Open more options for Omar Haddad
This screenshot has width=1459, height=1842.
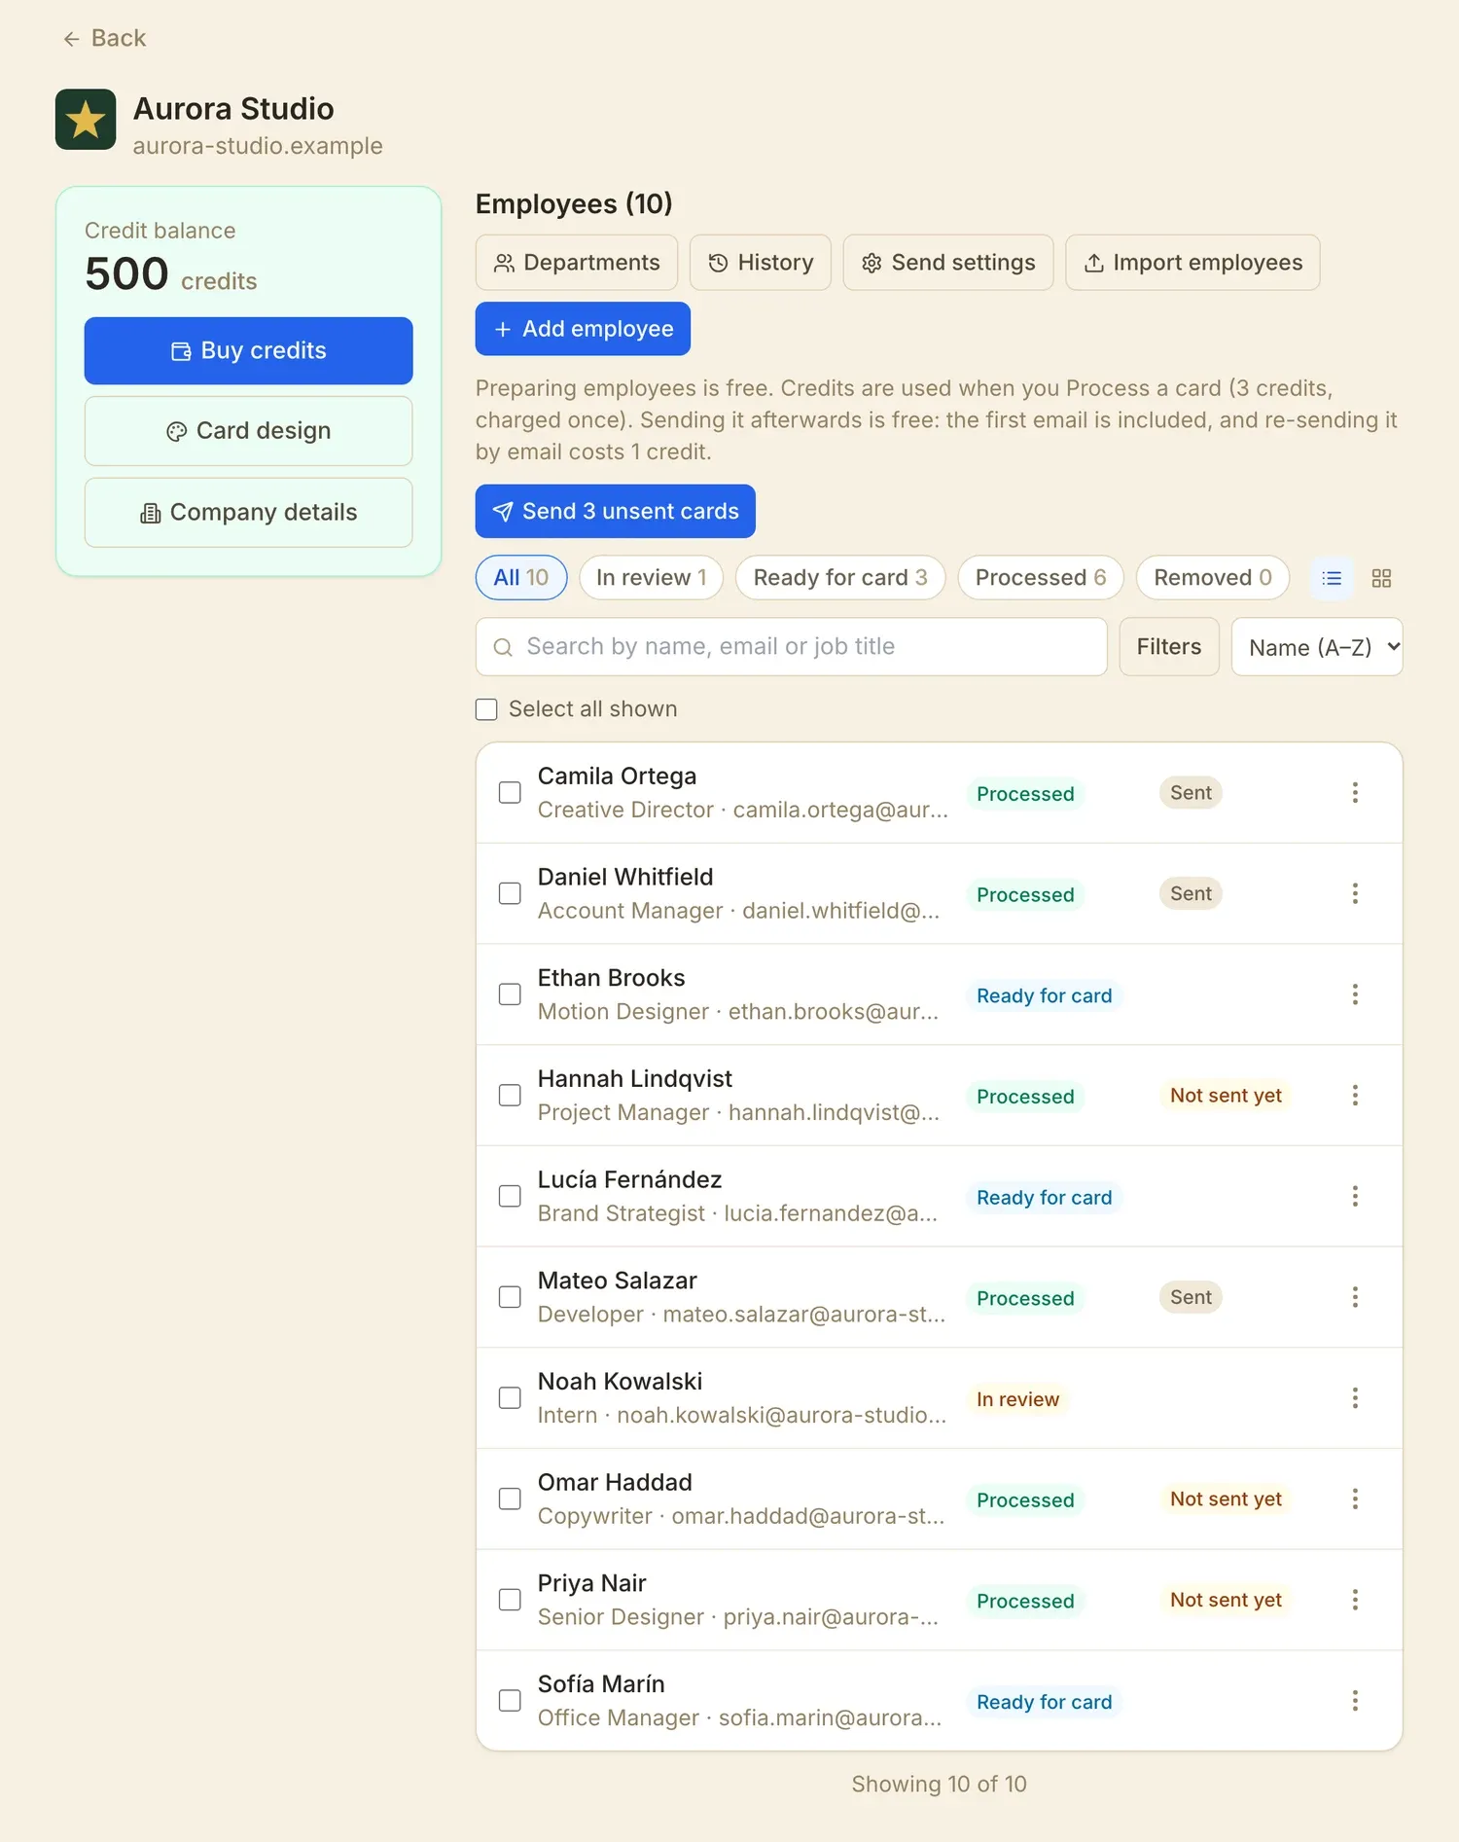point(1355,1499)
